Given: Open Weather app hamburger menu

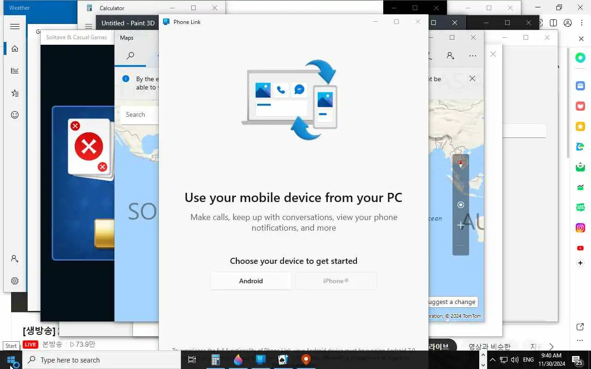Looking at the screenshot, I should click(x=15, y=26).
